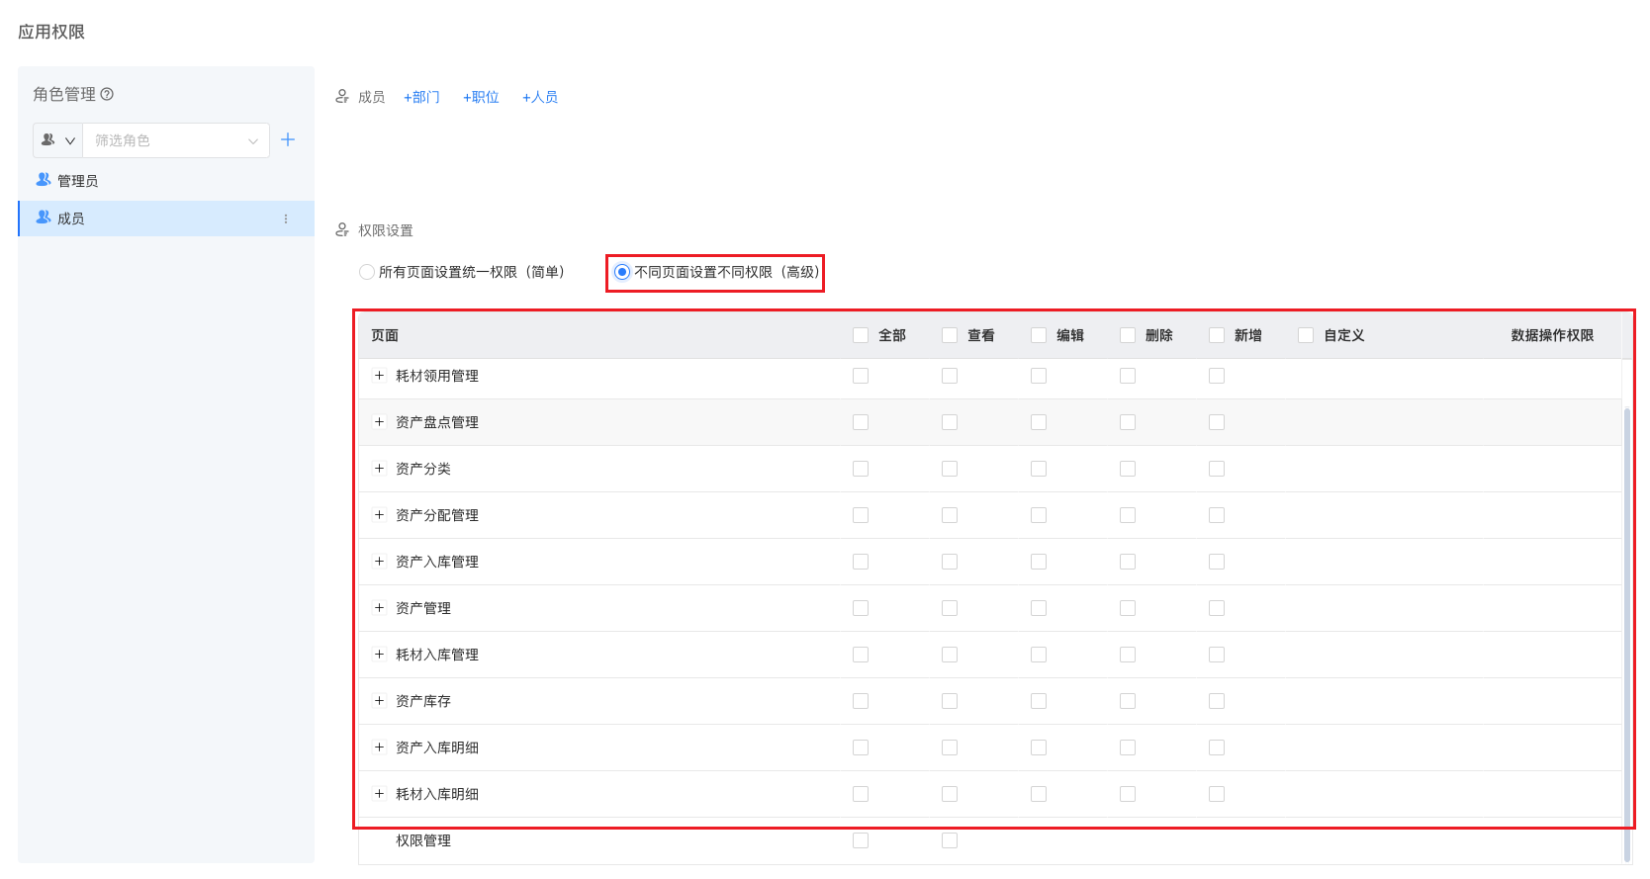Expand the 资产盘点管理 page row
This screenshot has height=879, width=1650.
coord(379,422)
